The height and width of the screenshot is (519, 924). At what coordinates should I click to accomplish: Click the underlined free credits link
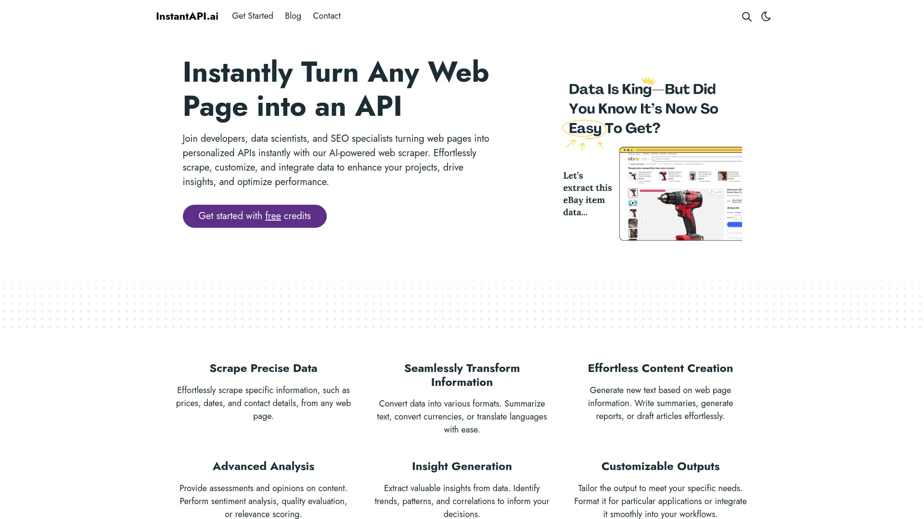coord(273,215)
